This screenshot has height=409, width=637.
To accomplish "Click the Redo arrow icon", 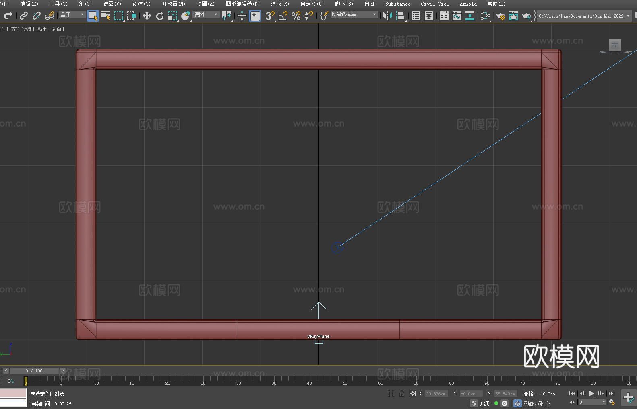I will 8,16.
